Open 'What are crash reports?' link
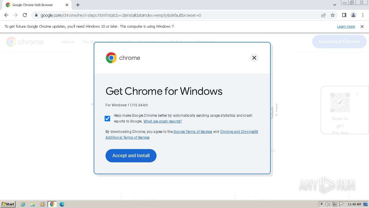369x208 pixels. click(x=163, y=121)
